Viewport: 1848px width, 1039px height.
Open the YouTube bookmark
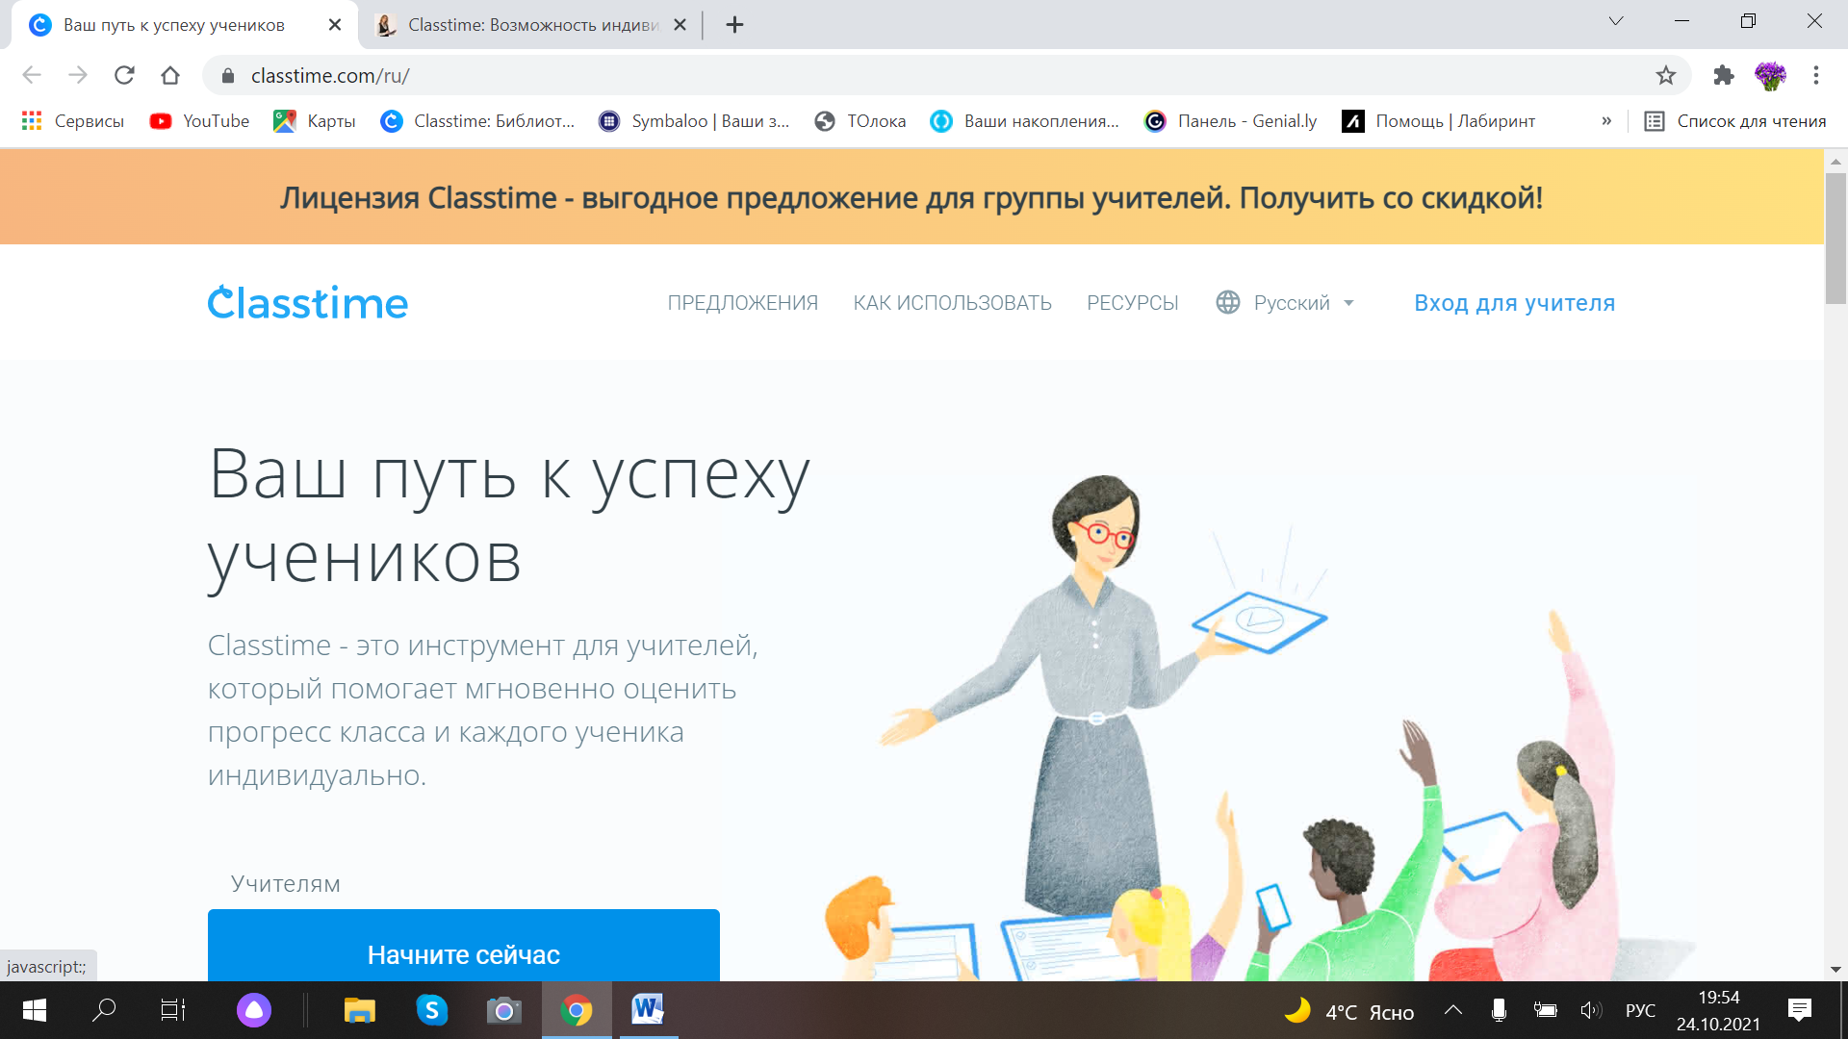199,121
